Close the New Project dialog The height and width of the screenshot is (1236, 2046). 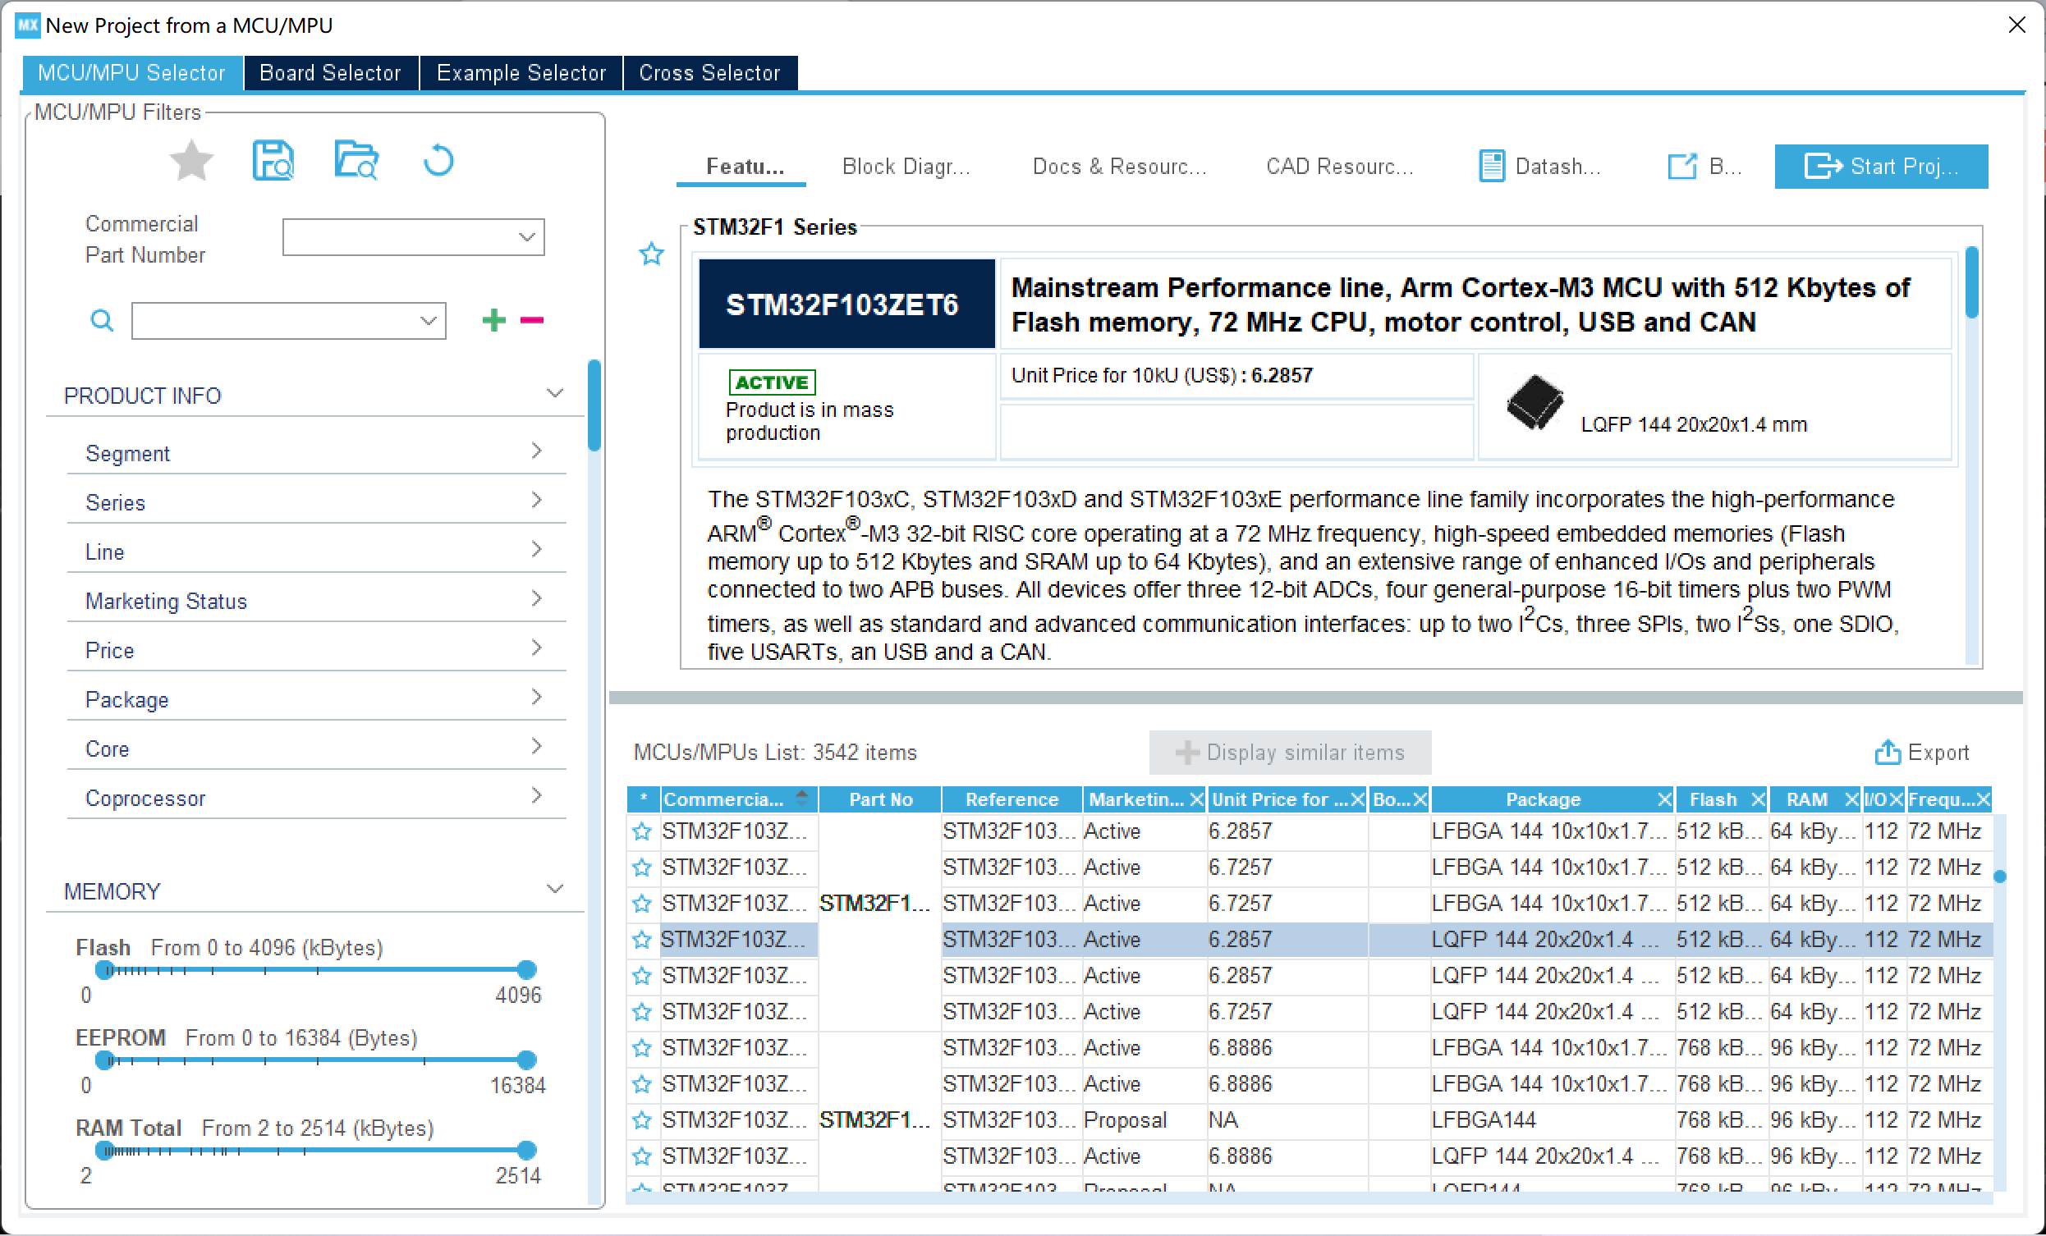[2017, 25]
